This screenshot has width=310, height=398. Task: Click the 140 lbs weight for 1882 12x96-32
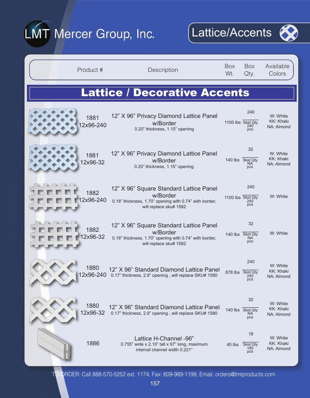[x=232, y=234]
